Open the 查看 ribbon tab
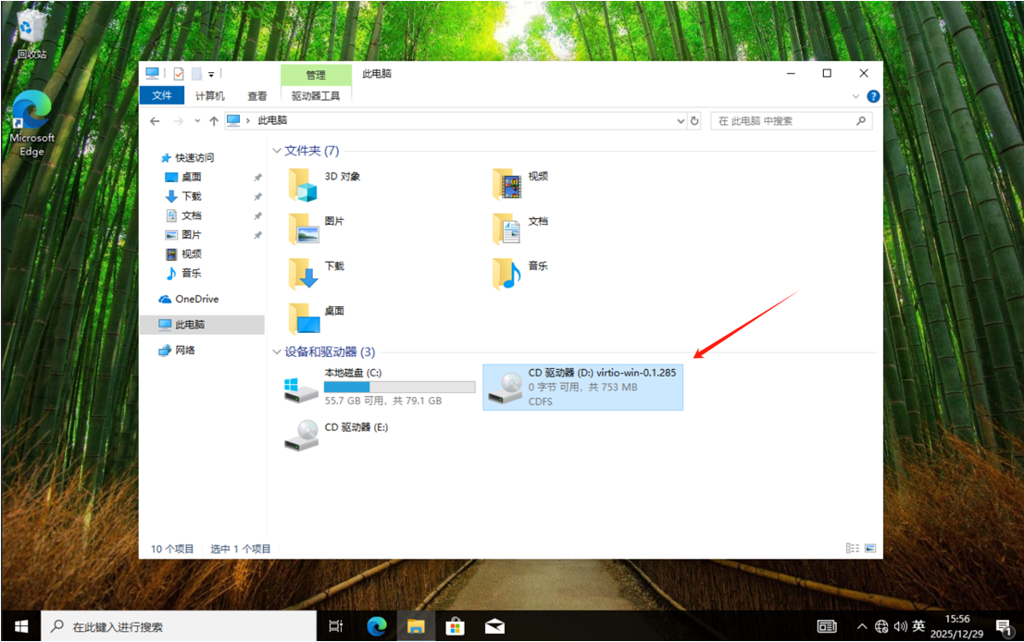This screenshot has width=1024, height=642. (x=256, y=96)
